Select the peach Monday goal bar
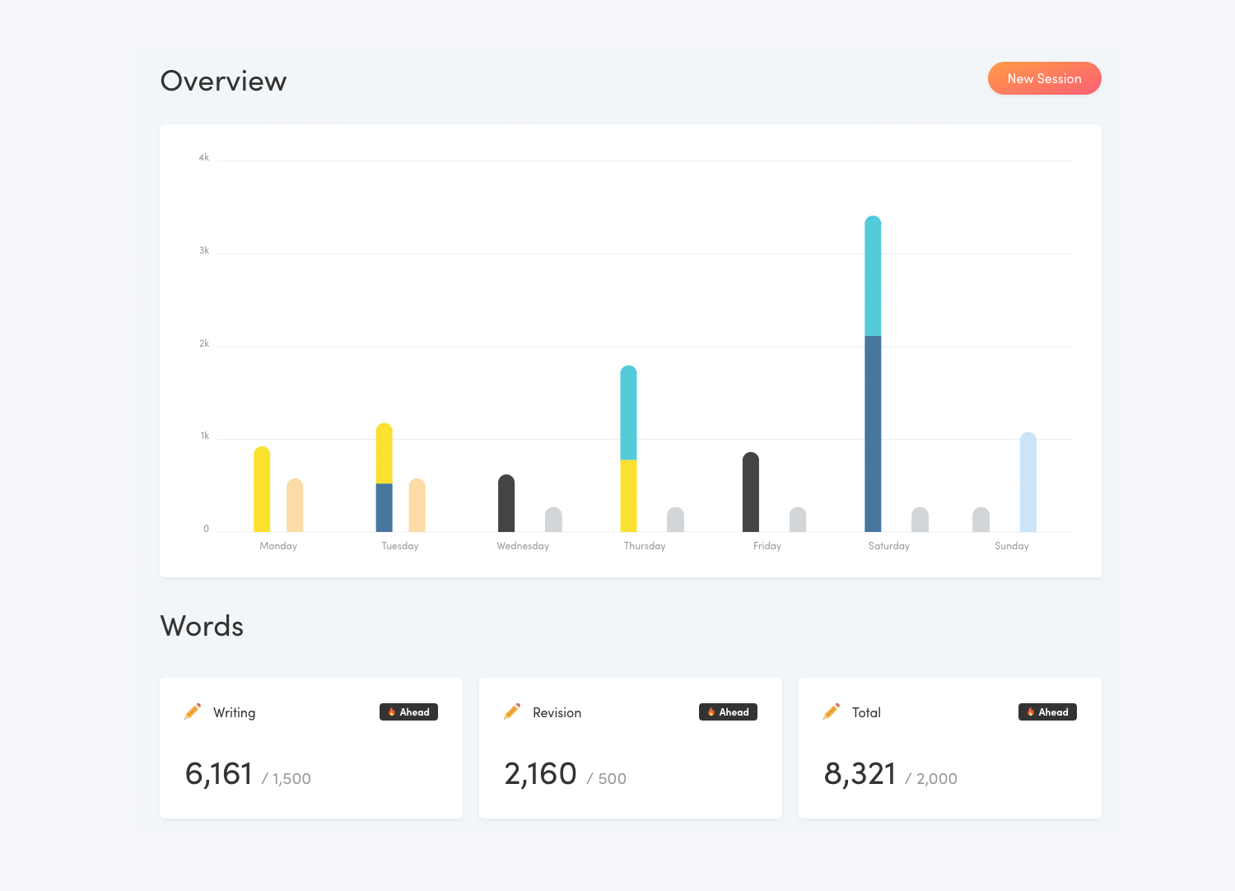 295,505
